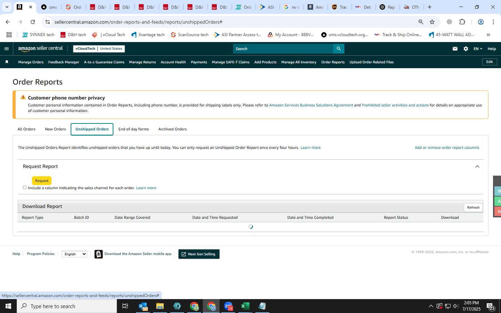Open Manage Orders in the nav bar
The height and width of the screenshot is (313, 501).
(x=31, y=62)
